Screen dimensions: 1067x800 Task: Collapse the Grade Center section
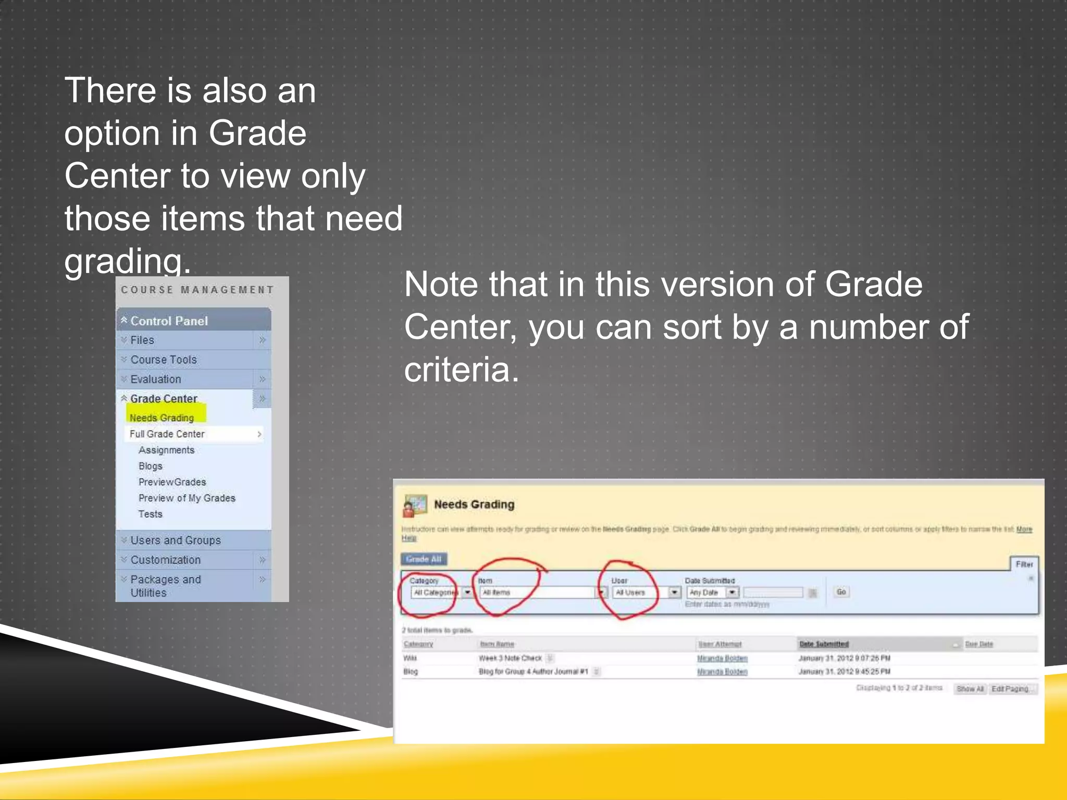124,398
